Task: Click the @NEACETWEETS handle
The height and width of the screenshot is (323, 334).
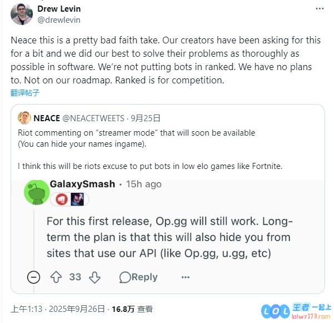Action: coord(94,118)
